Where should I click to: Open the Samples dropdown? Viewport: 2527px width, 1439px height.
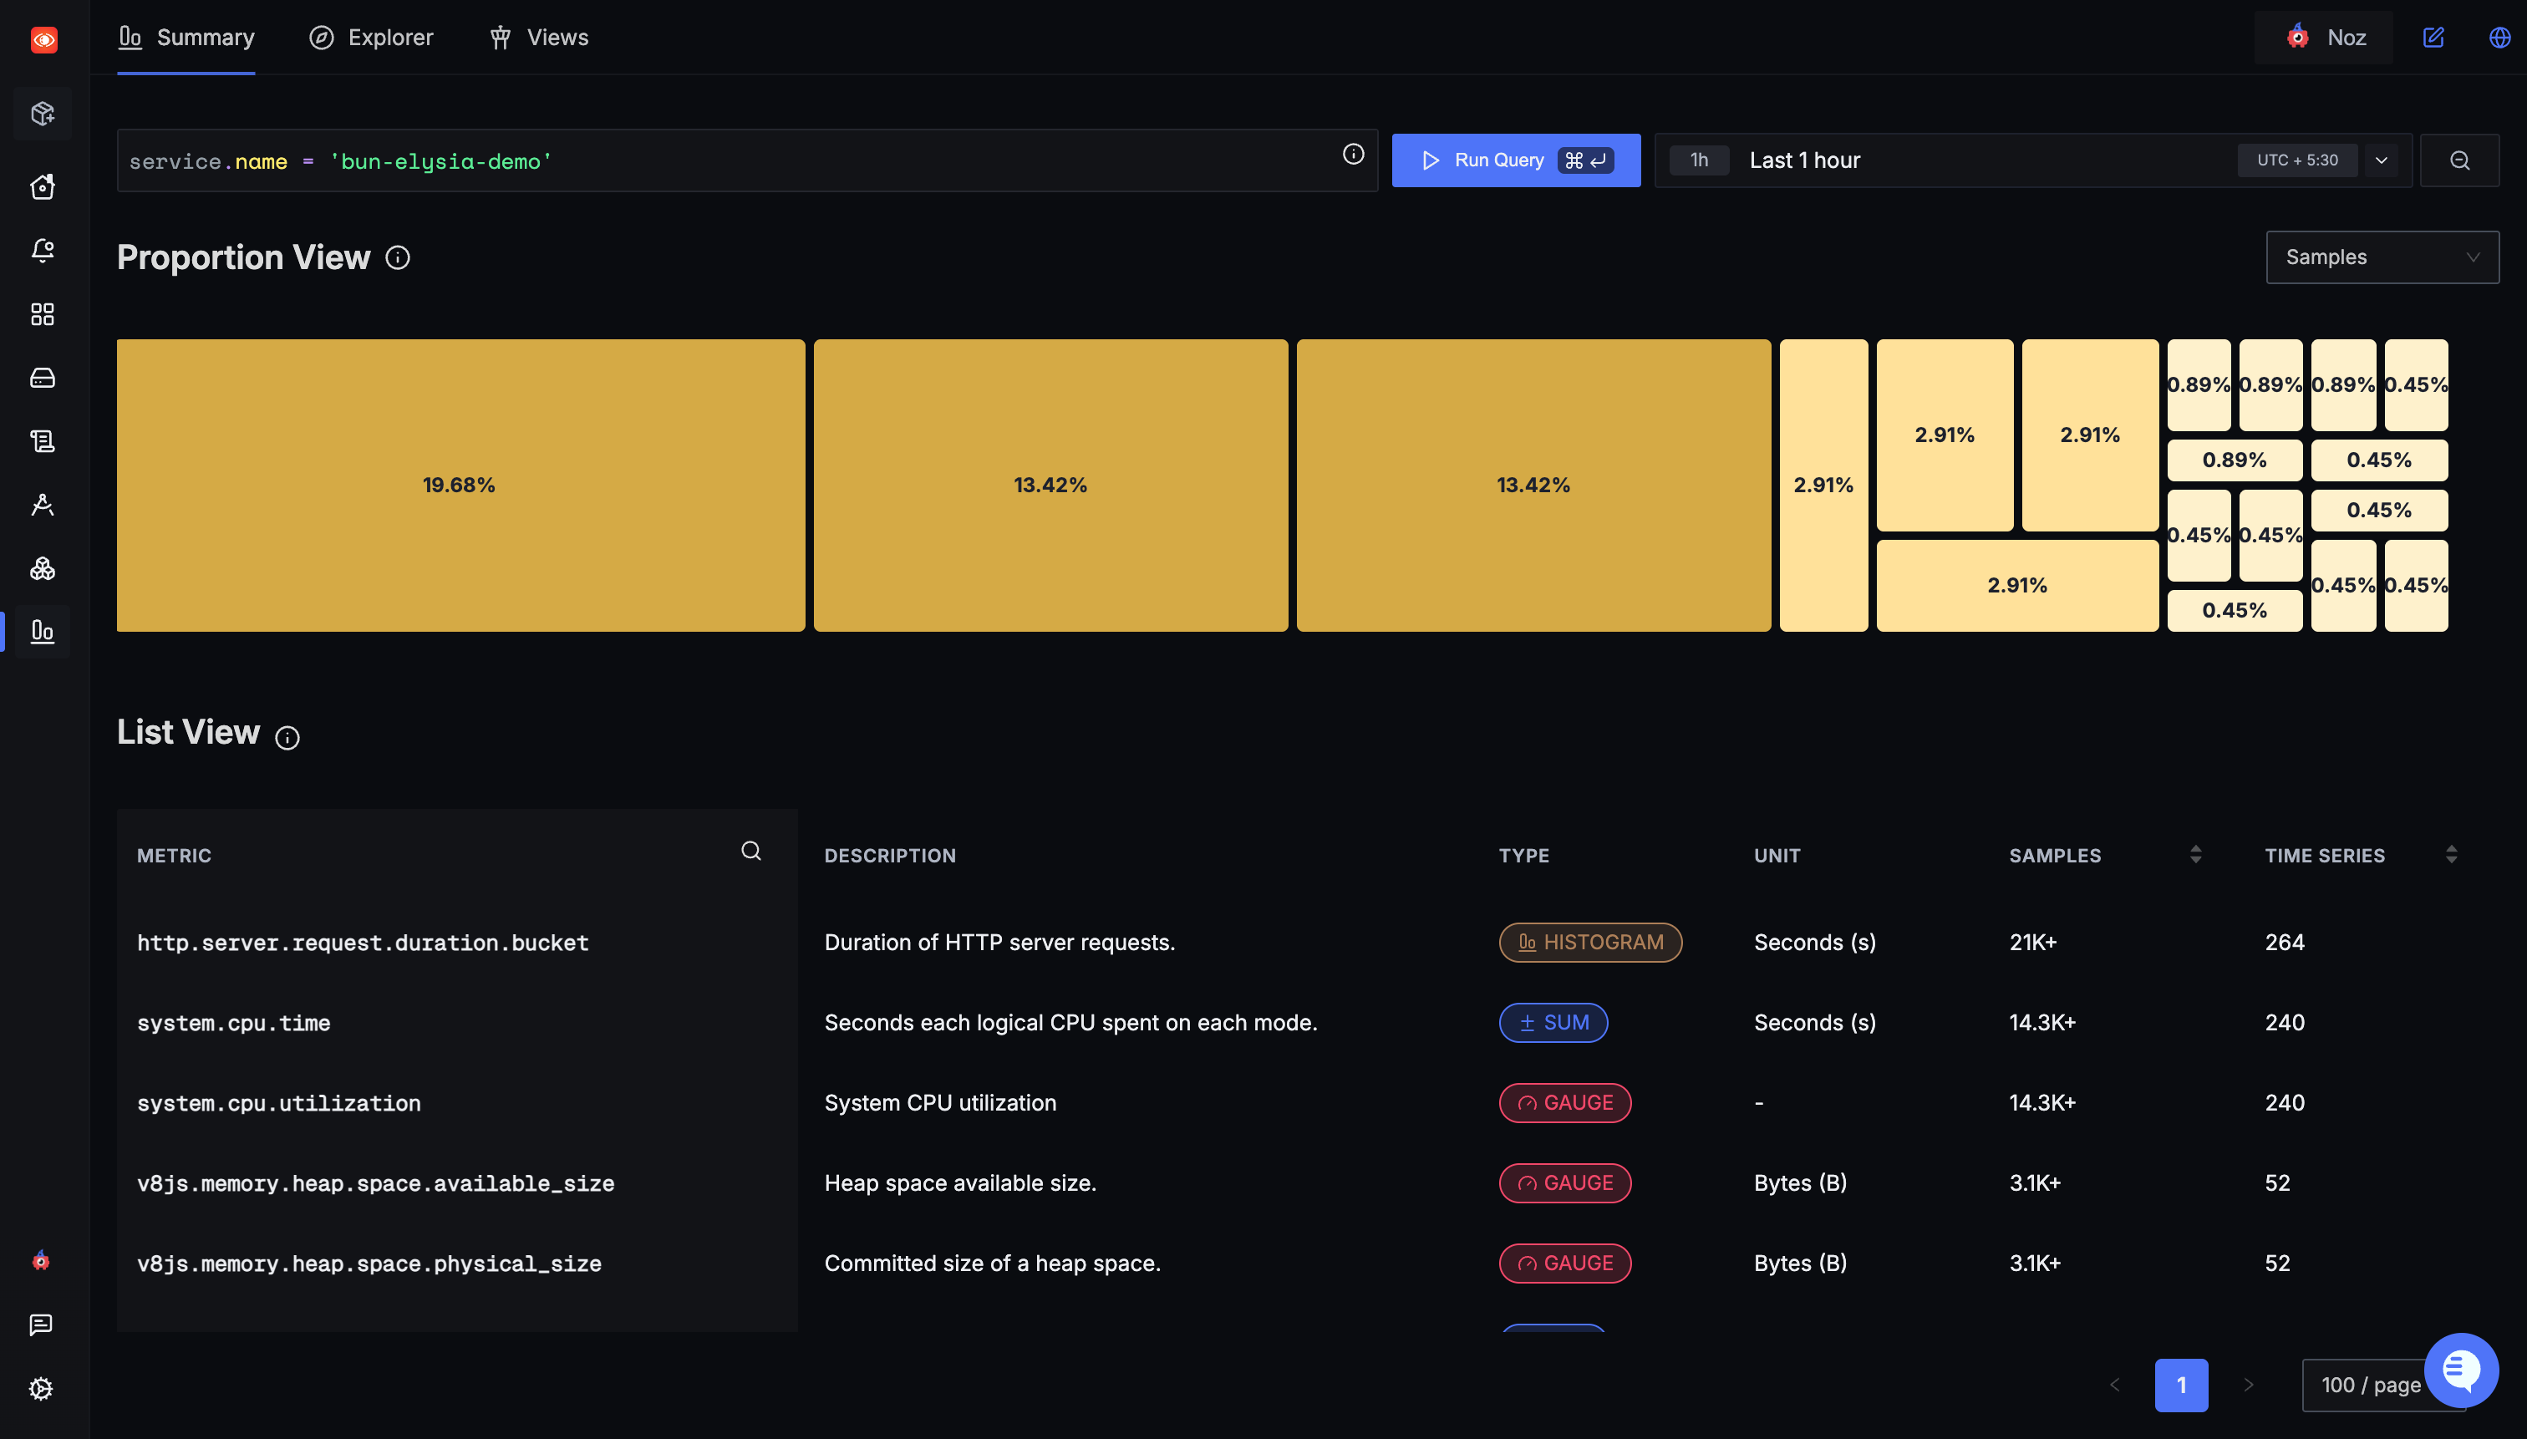(x=2382, y=257)
